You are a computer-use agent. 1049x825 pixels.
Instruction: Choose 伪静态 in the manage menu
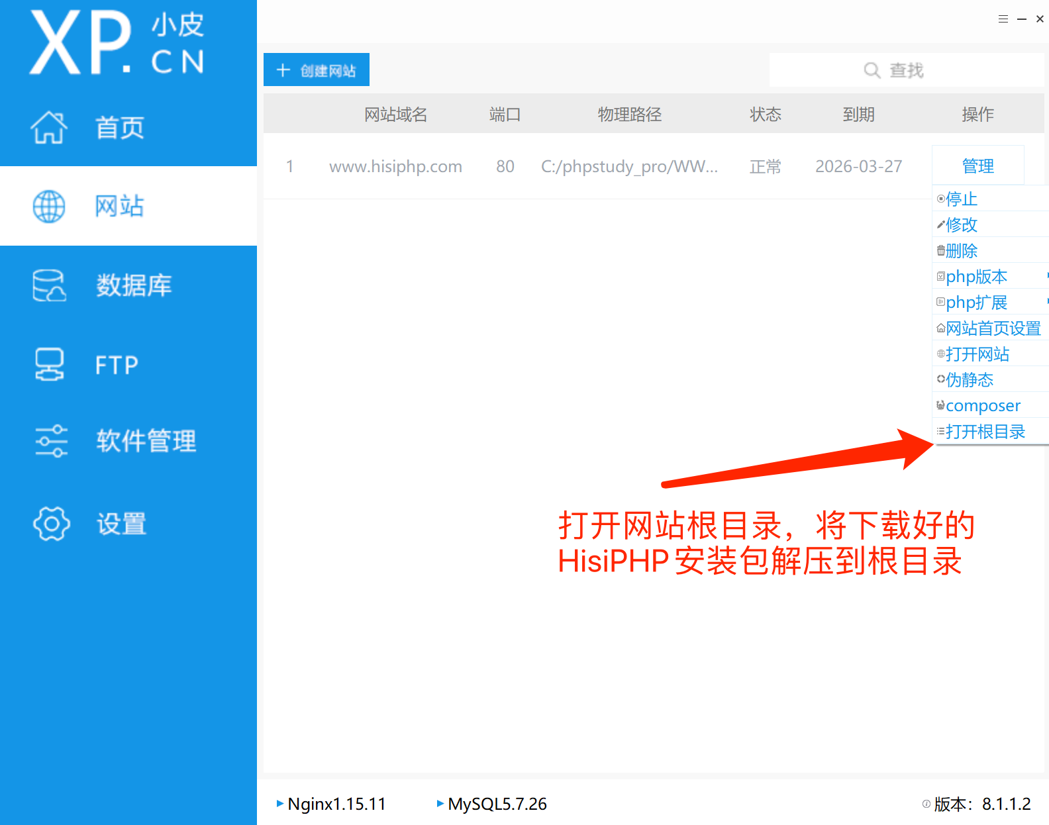[991, 379]
